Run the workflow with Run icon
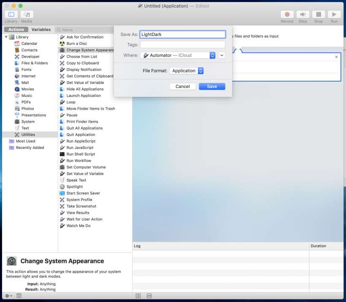 pyautogui.click(x=334, y=15)
